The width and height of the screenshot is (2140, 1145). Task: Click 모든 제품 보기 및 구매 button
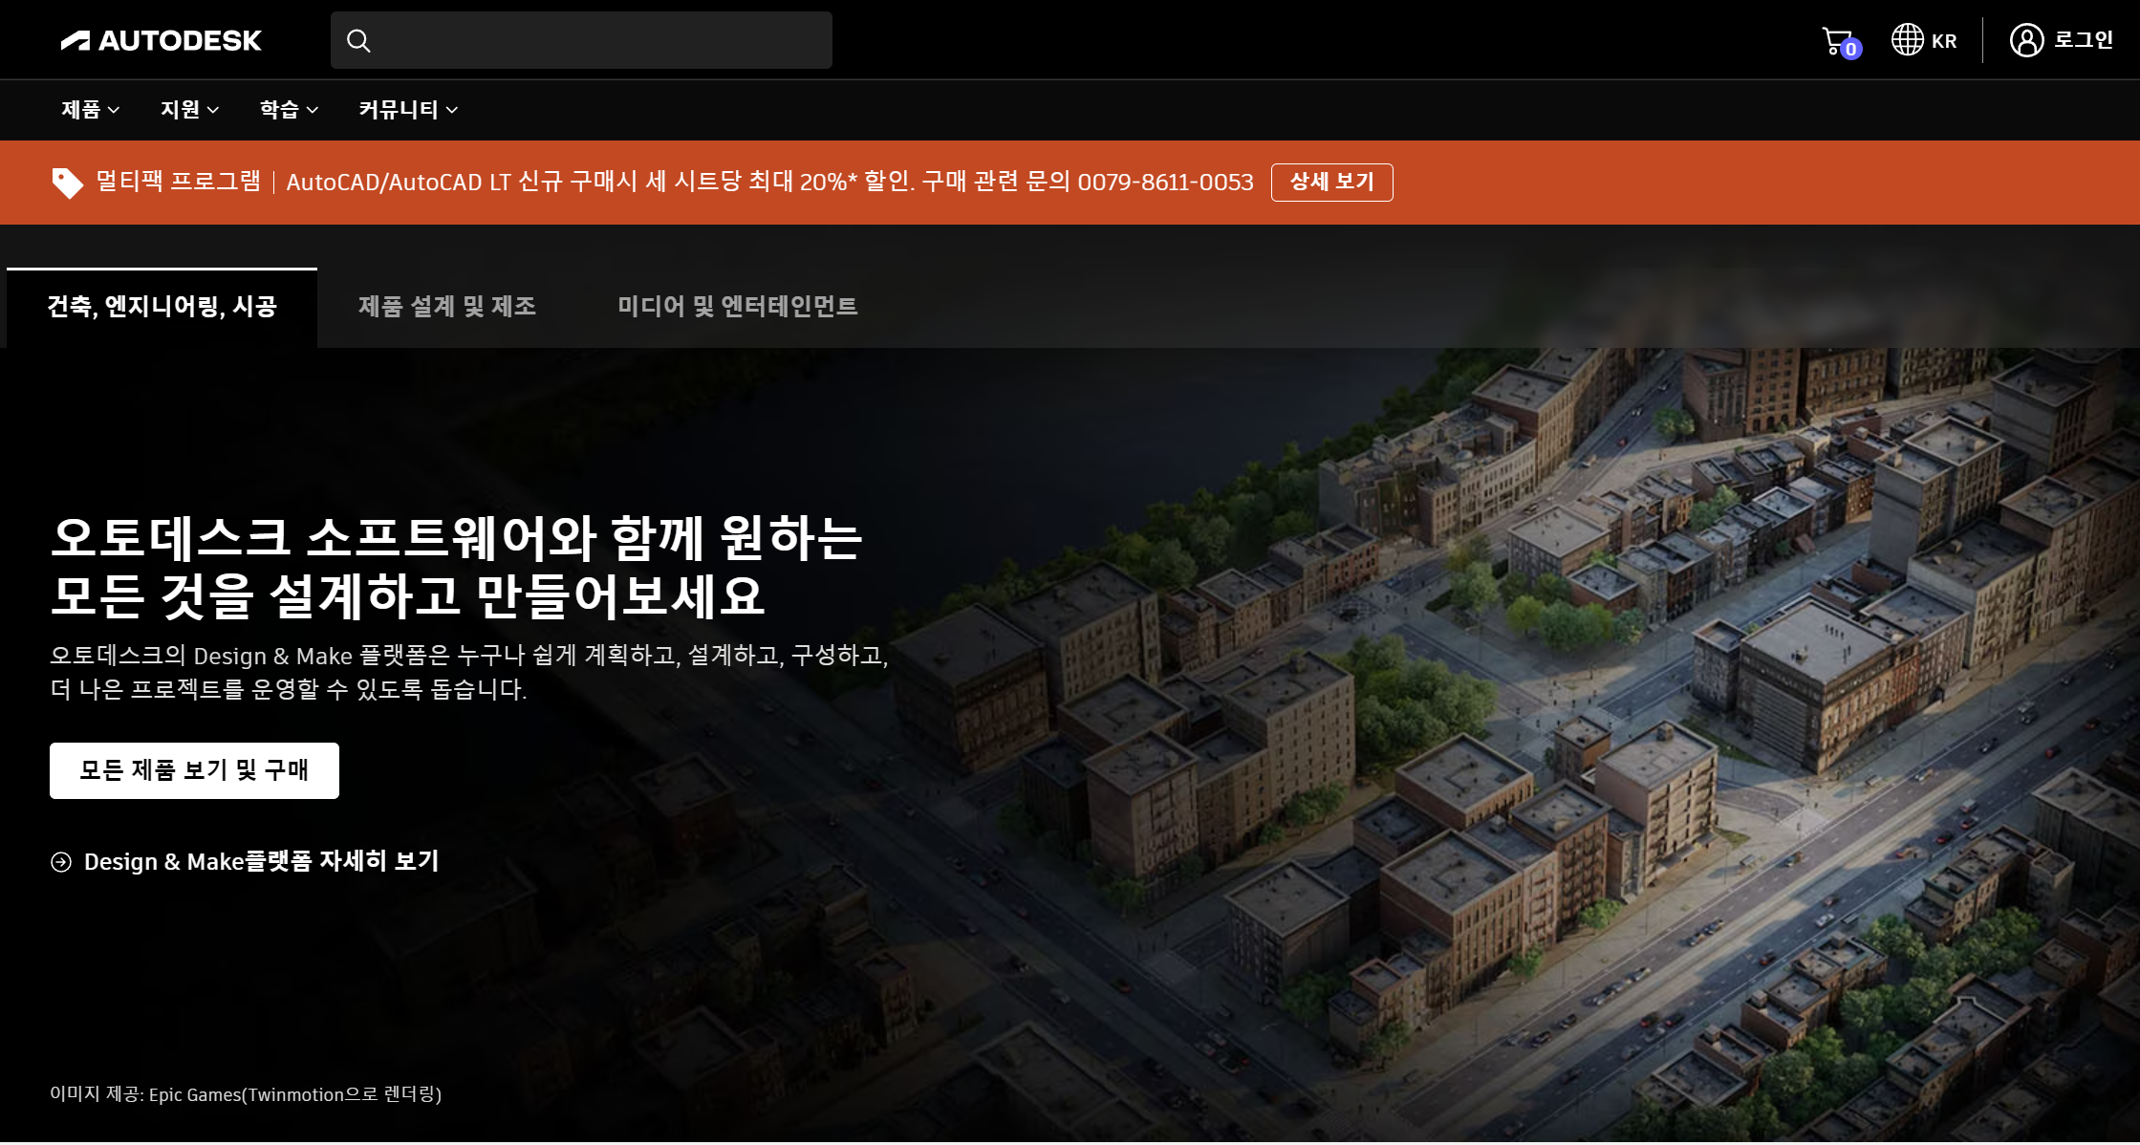(x=194, y=770)
